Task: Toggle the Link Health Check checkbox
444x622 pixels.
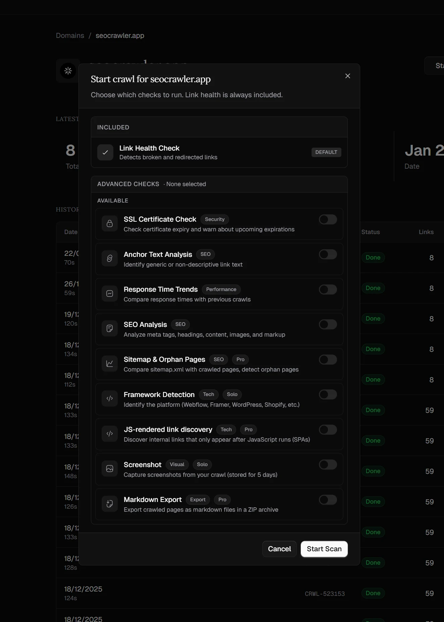Action: [x=105, y=152]
